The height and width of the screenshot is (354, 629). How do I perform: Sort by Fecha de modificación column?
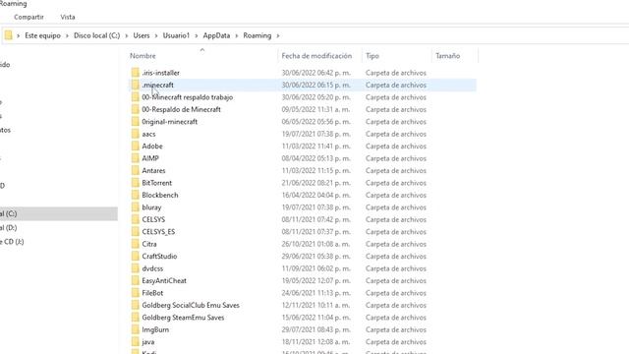(316, 56)
